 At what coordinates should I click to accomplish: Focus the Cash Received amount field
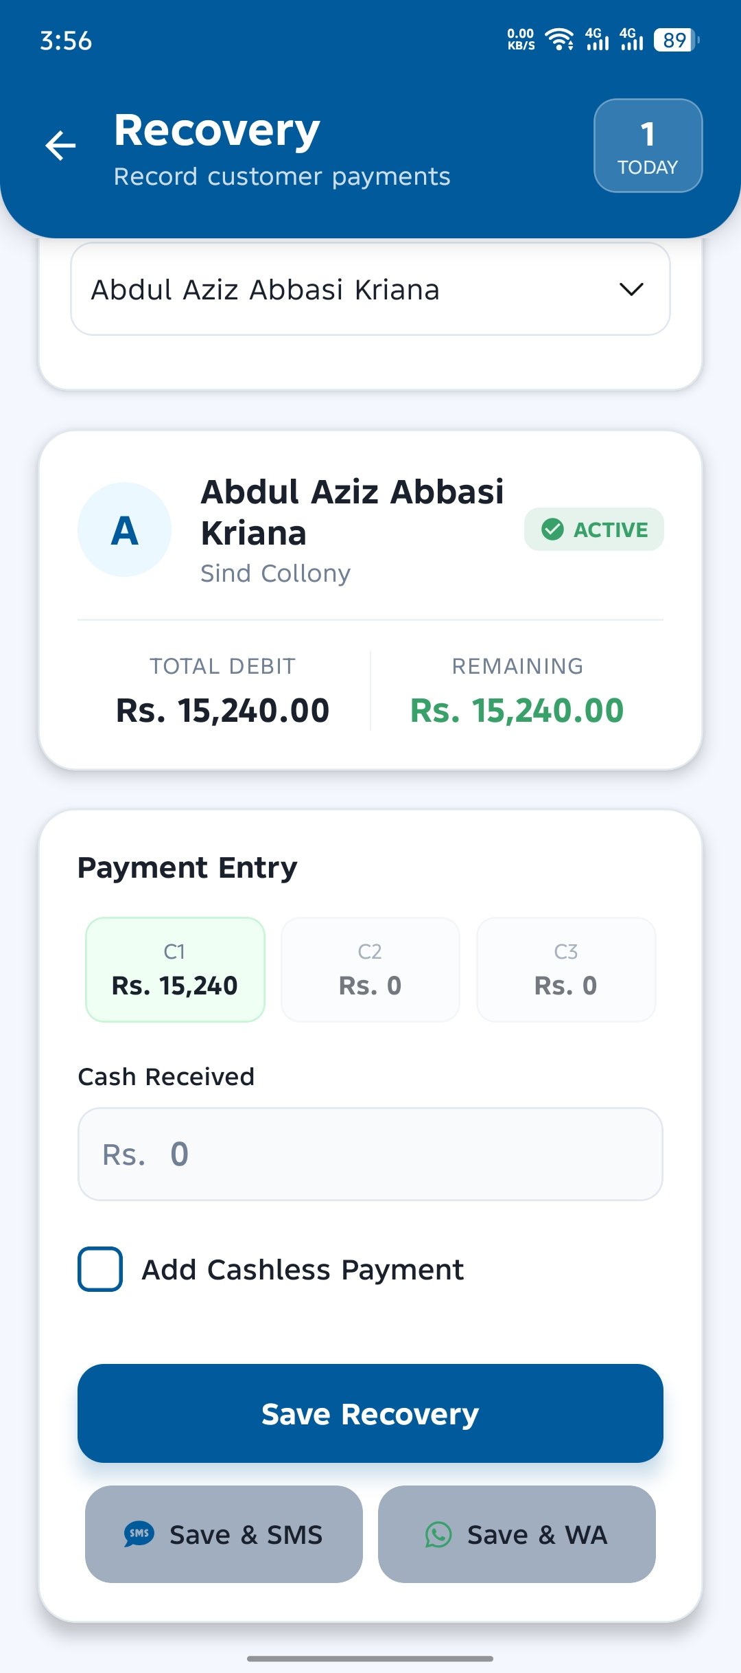[370, 1154]
